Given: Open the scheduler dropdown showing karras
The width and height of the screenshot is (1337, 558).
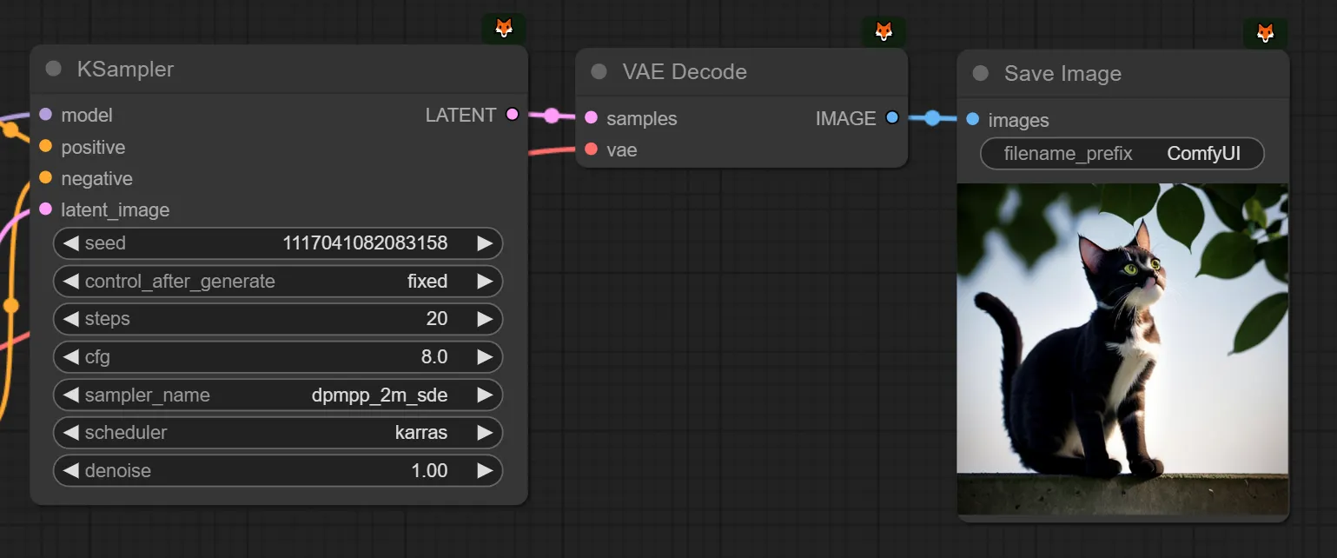Looking at the screenshot, I should tap(278, 433).
